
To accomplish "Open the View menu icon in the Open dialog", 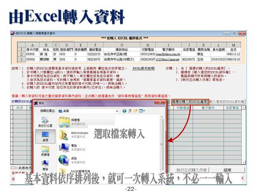I will coord(142,111).
